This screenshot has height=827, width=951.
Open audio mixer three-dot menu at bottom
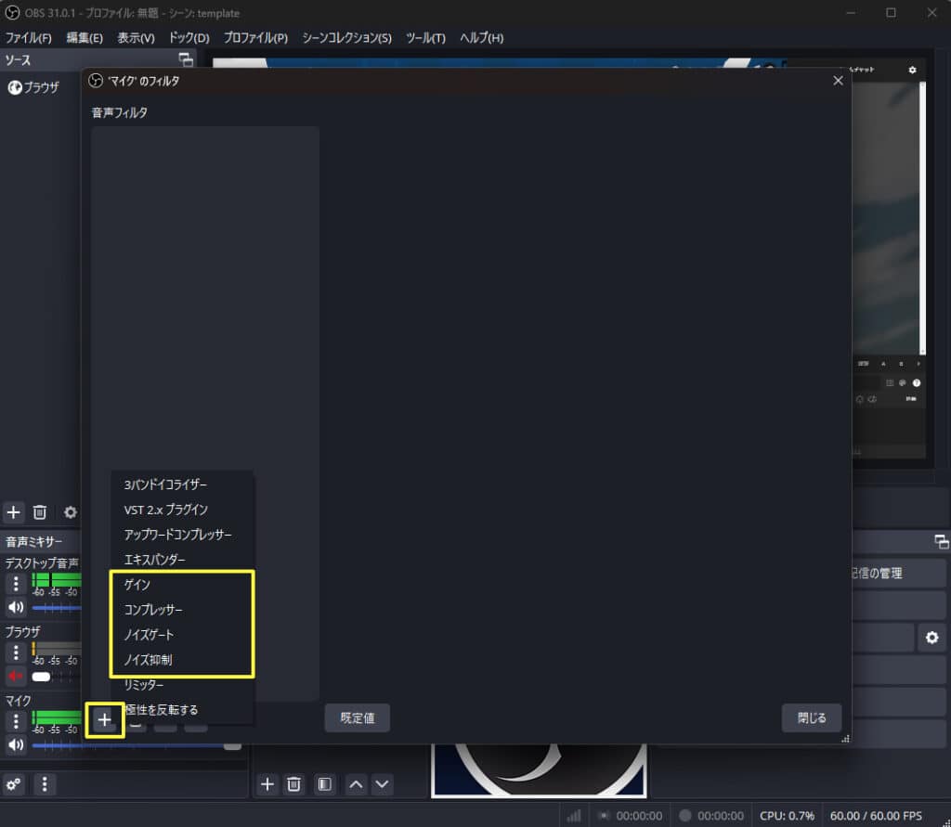45,784
